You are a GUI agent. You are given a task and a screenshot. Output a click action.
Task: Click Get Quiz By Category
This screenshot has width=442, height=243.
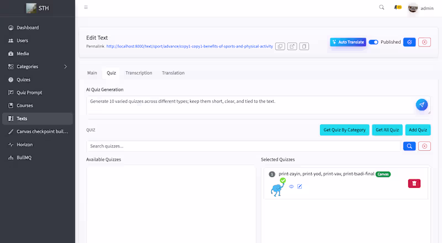pos(344,130)
